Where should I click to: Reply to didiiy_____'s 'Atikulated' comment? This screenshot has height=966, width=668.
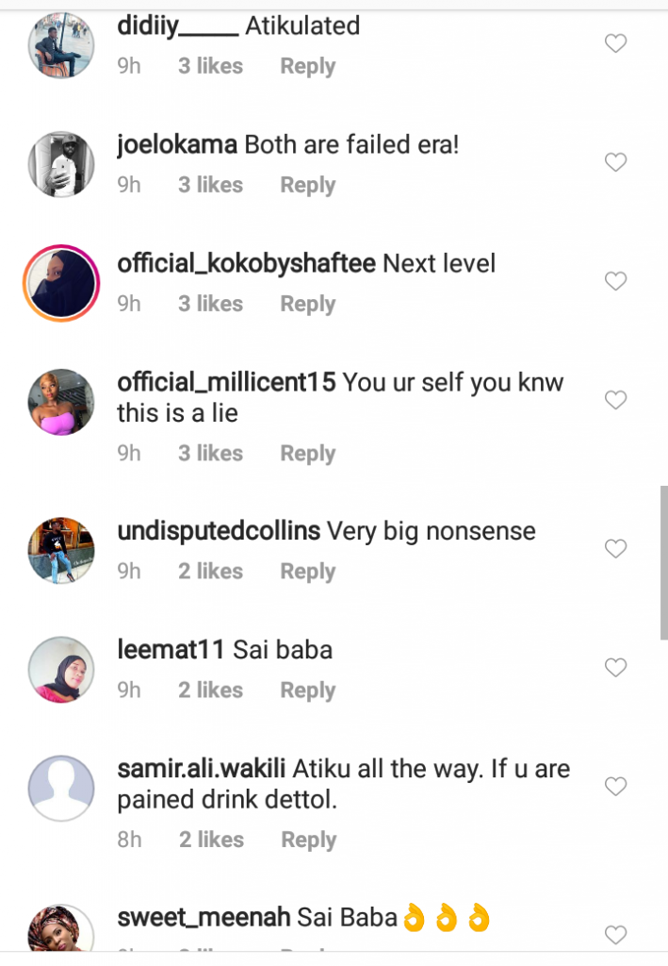[x=307, y=66]
